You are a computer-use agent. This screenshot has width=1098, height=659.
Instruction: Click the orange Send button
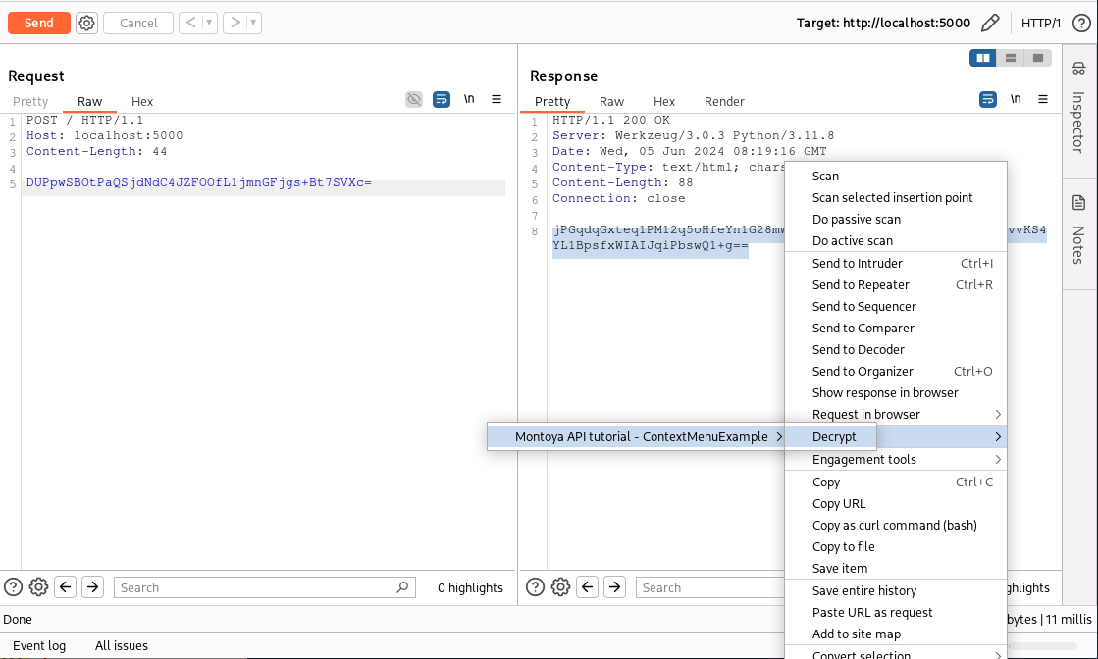(39, 23)
